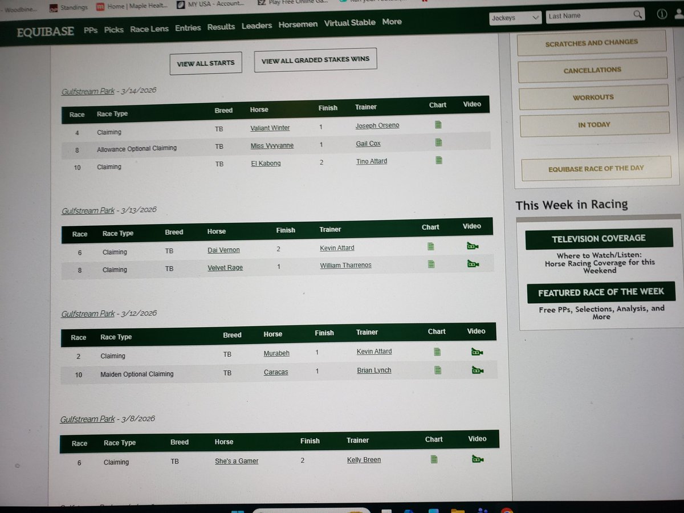Open the More menu
The width and height of the screenshot is (684, 513).
pos(392,22)
